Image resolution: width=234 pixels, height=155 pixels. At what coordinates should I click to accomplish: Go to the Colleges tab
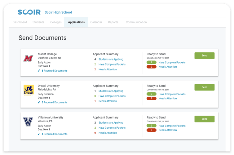[56, 22]
